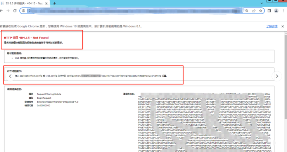Image resolution: width=287 pixels, height=152 pixels.
Task: Open a new tab with plus button
Action: click(x=54, y=3)
